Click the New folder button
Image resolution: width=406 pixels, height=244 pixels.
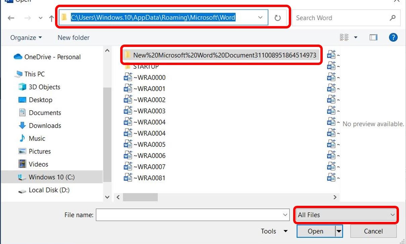[74, 38]
